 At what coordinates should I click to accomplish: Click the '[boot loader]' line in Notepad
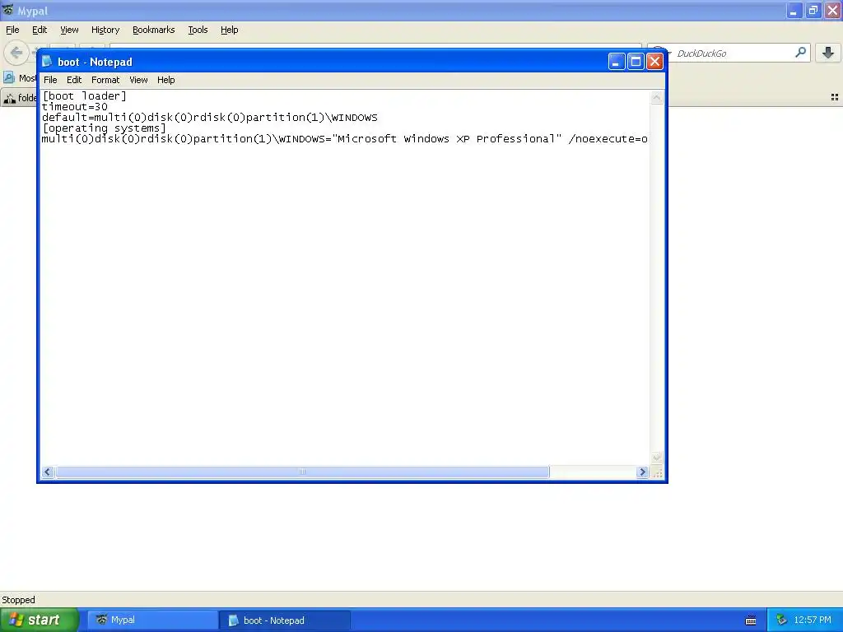(85, 95)
